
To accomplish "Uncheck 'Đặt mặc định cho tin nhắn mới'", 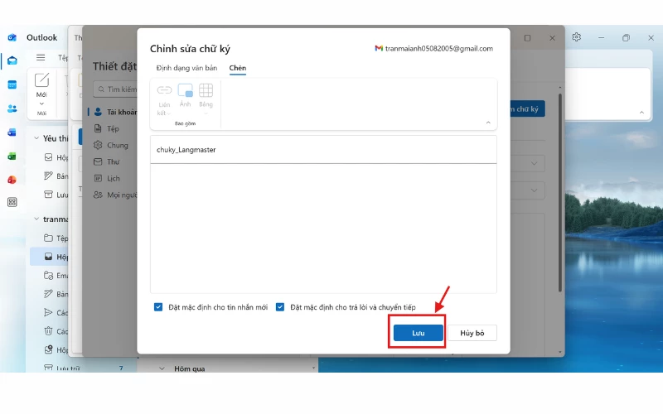I will (x=158, y=307).
